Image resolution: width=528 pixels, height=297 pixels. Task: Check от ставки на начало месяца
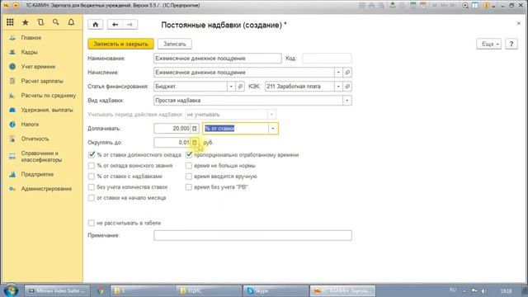pos(92,198)
